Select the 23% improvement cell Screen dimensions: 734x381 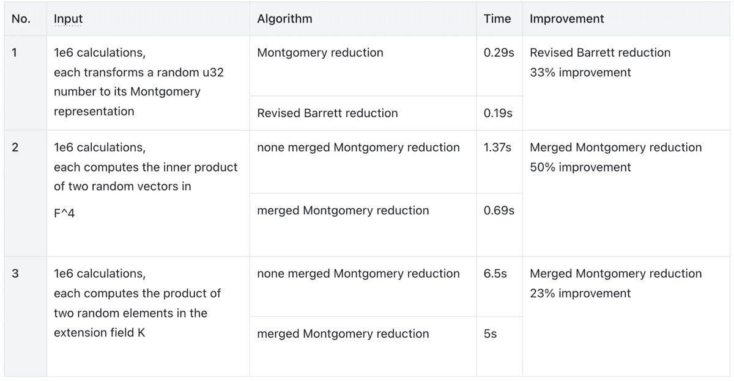(x=626, y=316)
